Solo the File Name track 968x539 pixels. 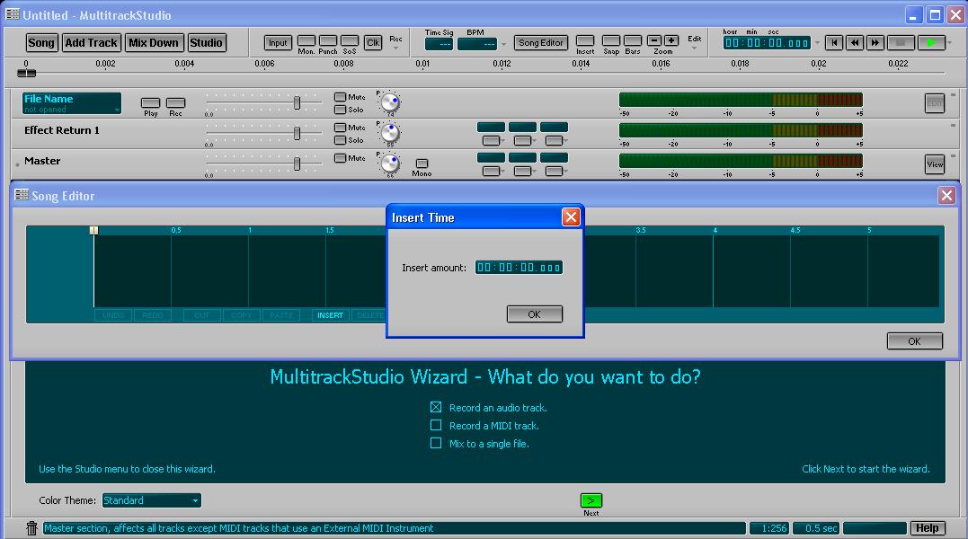tap(340, 110)
